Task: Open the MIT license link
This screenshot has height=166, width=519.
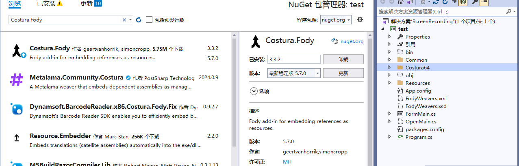Action: pyautogui.click(x=287, y=162)
